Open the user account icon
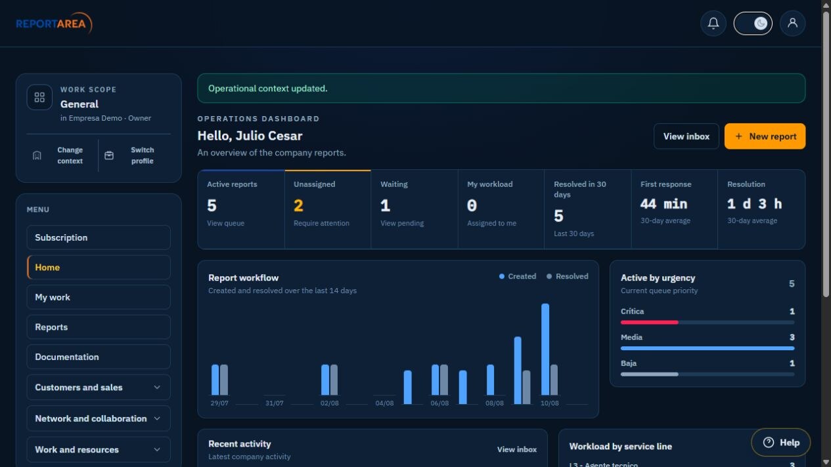The image size is (831, 467). pos(792,24)
